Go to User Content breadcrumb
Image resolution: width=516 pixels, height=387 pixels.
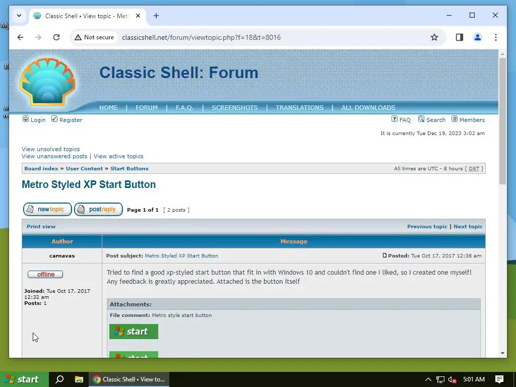click(x=84, y=168)
